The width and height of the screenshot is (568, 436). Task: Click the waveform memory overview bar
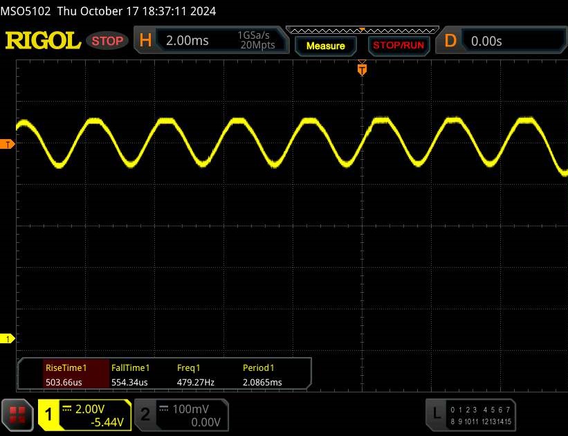(362, 30)
